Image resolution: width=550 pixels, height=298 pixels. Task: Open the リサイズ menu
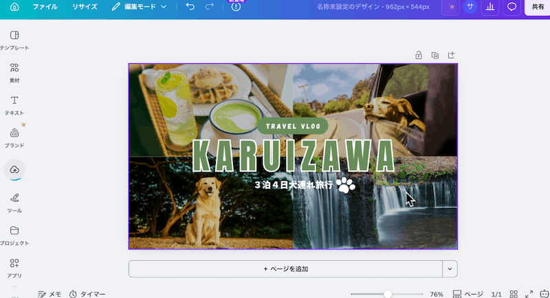(85, 7)
